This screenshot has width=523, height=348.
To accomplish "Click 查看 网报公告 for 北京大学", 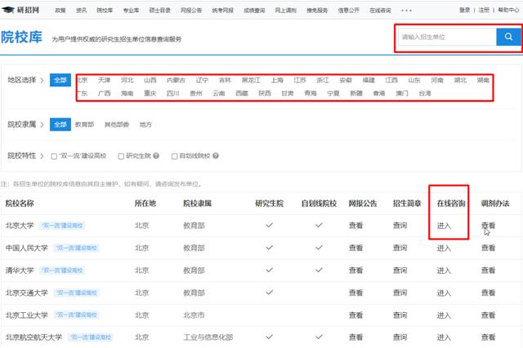I will (355, 226).
